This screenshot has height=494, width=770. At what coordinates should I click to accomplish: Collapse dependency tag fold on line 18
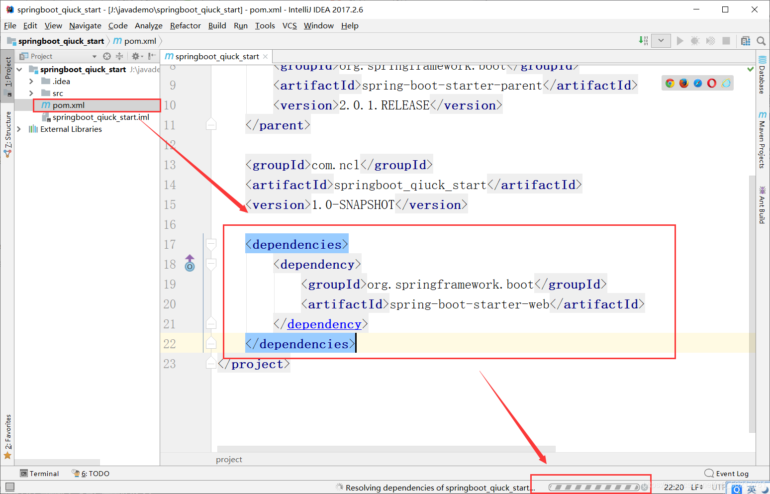[x=211, y=264]
